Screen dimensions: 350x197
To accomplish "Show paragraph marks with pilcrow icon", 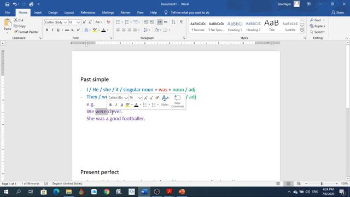I will (x=181, y=22).
